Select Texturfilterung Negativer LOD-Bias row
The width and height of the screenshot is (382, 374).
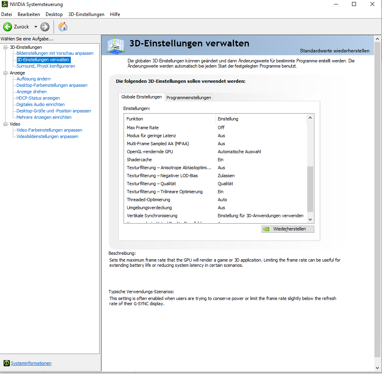215,176
